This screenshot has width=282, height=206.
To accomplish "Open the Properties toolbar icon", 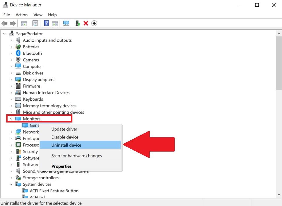I will [35, 23].
